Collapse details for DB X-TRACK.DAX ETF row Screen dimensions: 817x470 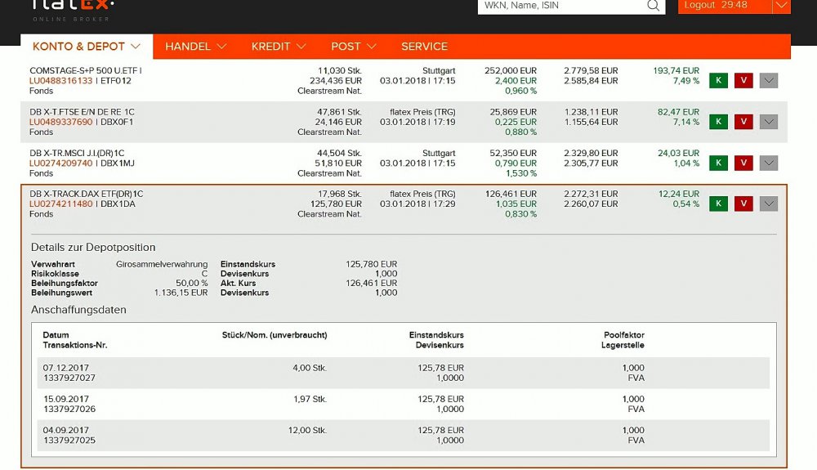tap(769, 204)
